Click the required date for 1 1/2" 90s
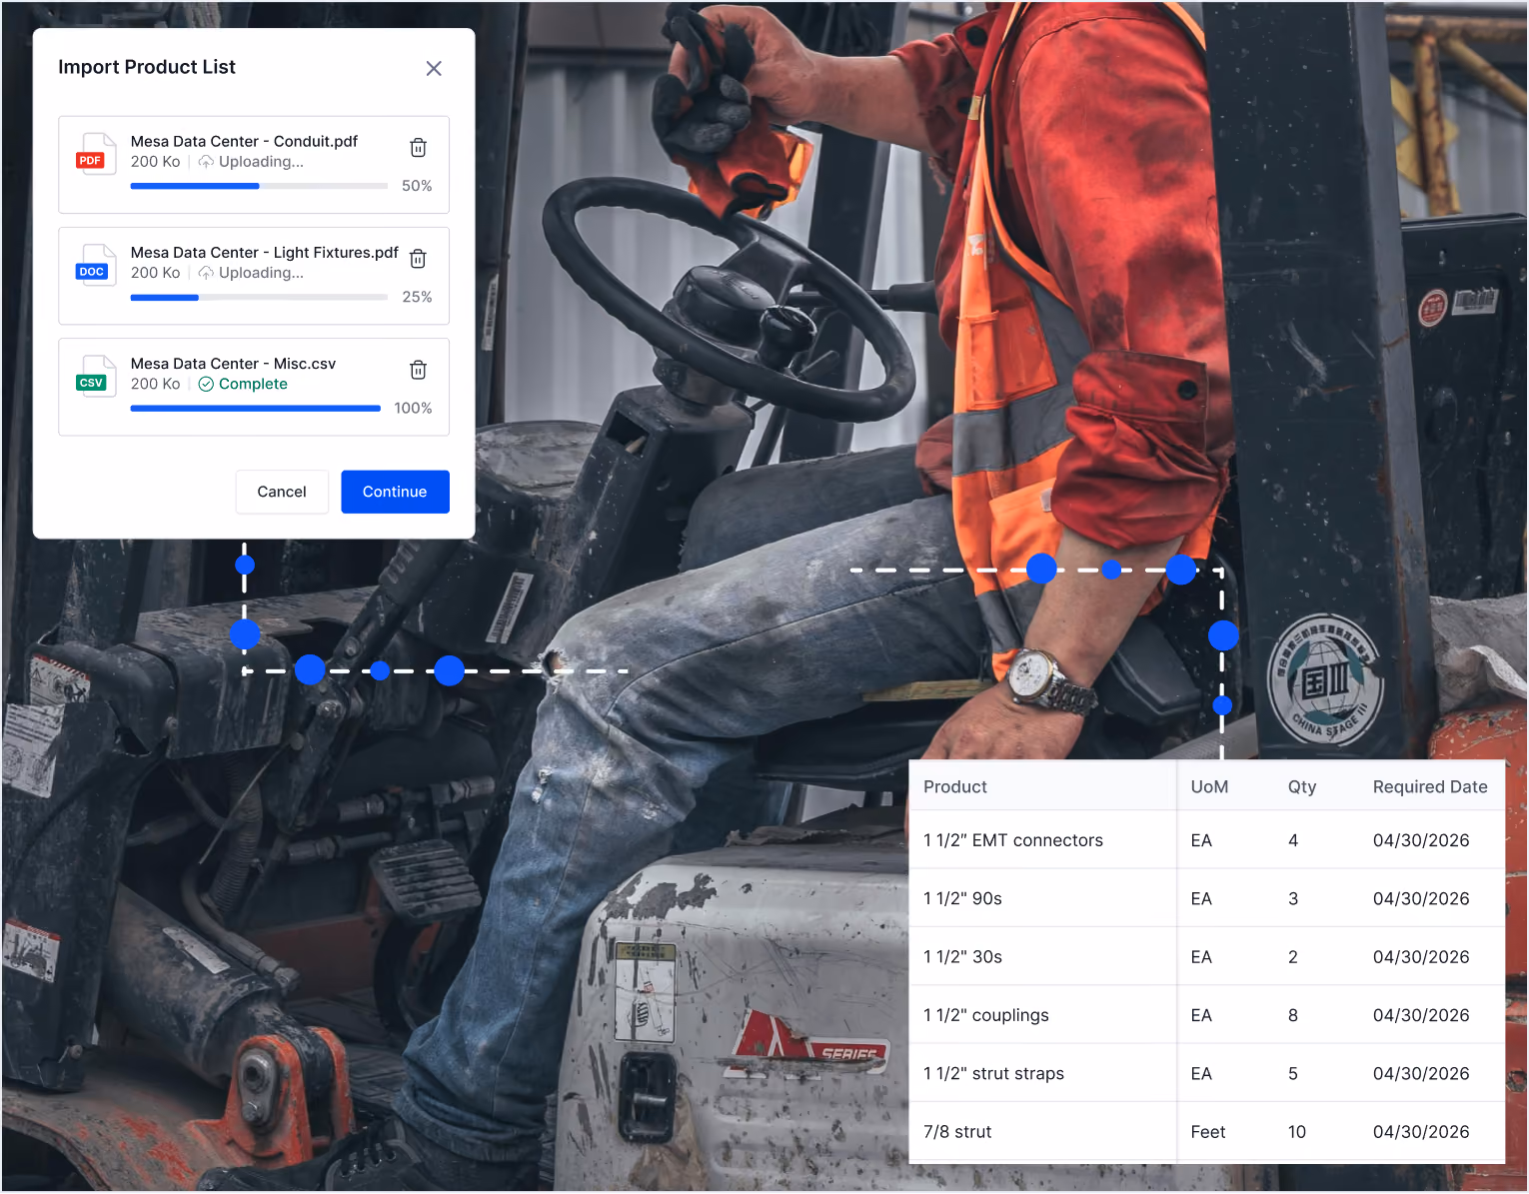The width and height of the screenshot is (1529, 1194). [1421, 898]
